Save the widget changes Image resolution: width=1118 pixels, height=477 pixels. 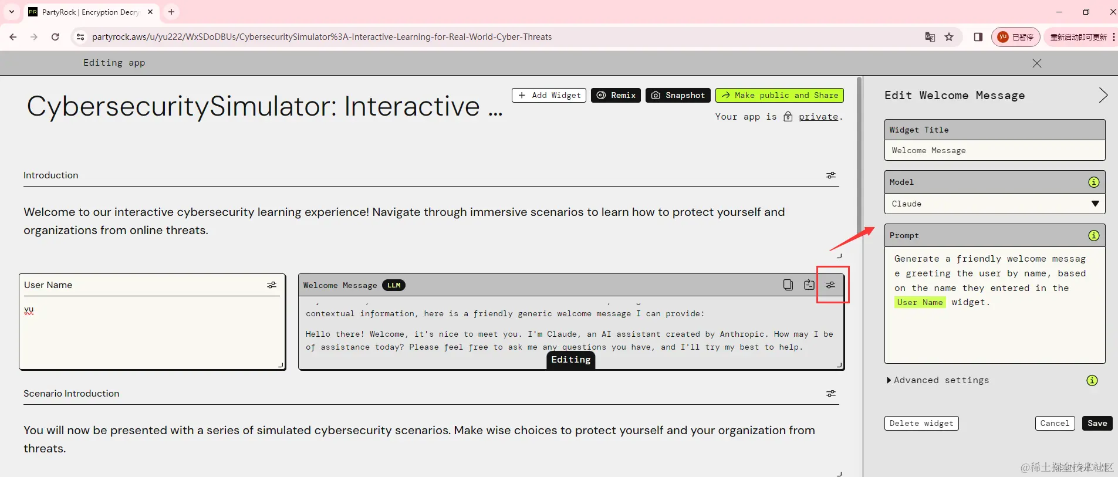click(x=1097, y=423)
